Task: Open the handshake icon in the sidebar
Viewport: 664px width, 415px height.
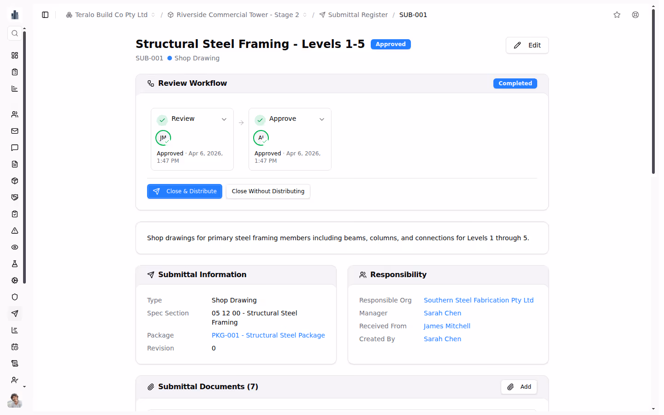Action: pos(15,197)
